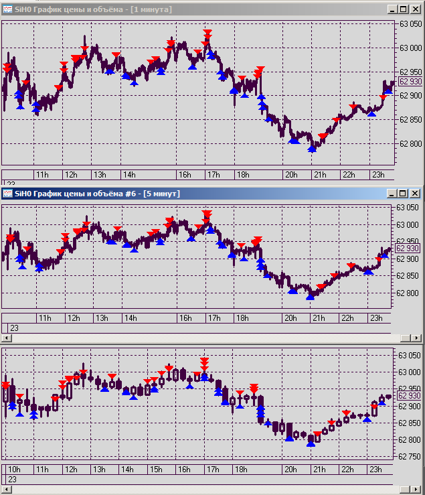Click the boxed 62 930 price in the candlestick chart
425x495 pixels.
click(409, 396)
